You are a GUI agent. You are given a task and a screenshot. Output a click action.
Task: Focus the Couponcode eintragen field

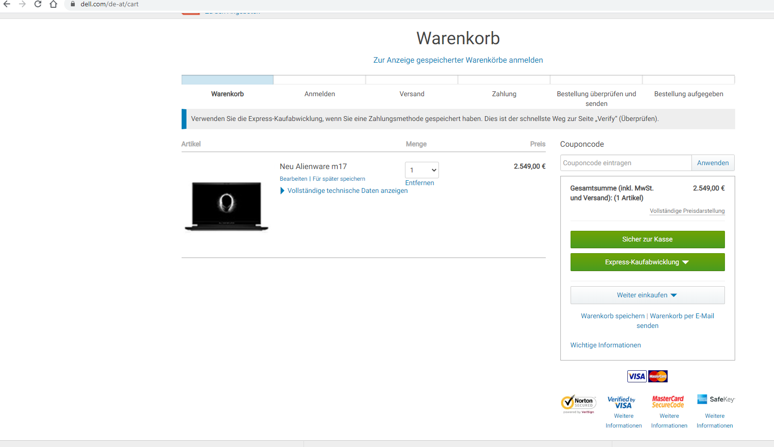[x=625, y=163]
